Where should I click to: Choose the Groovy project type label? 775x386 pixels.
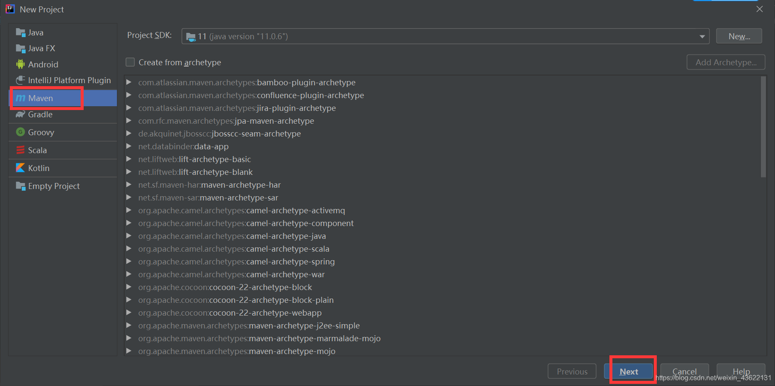click(41, 132)
